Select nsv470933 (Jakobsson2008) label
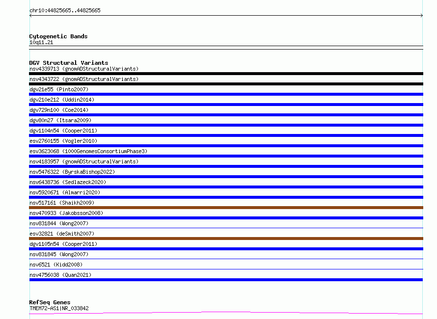437x319 pixels. pyautogui.click(x=66, y=213)
